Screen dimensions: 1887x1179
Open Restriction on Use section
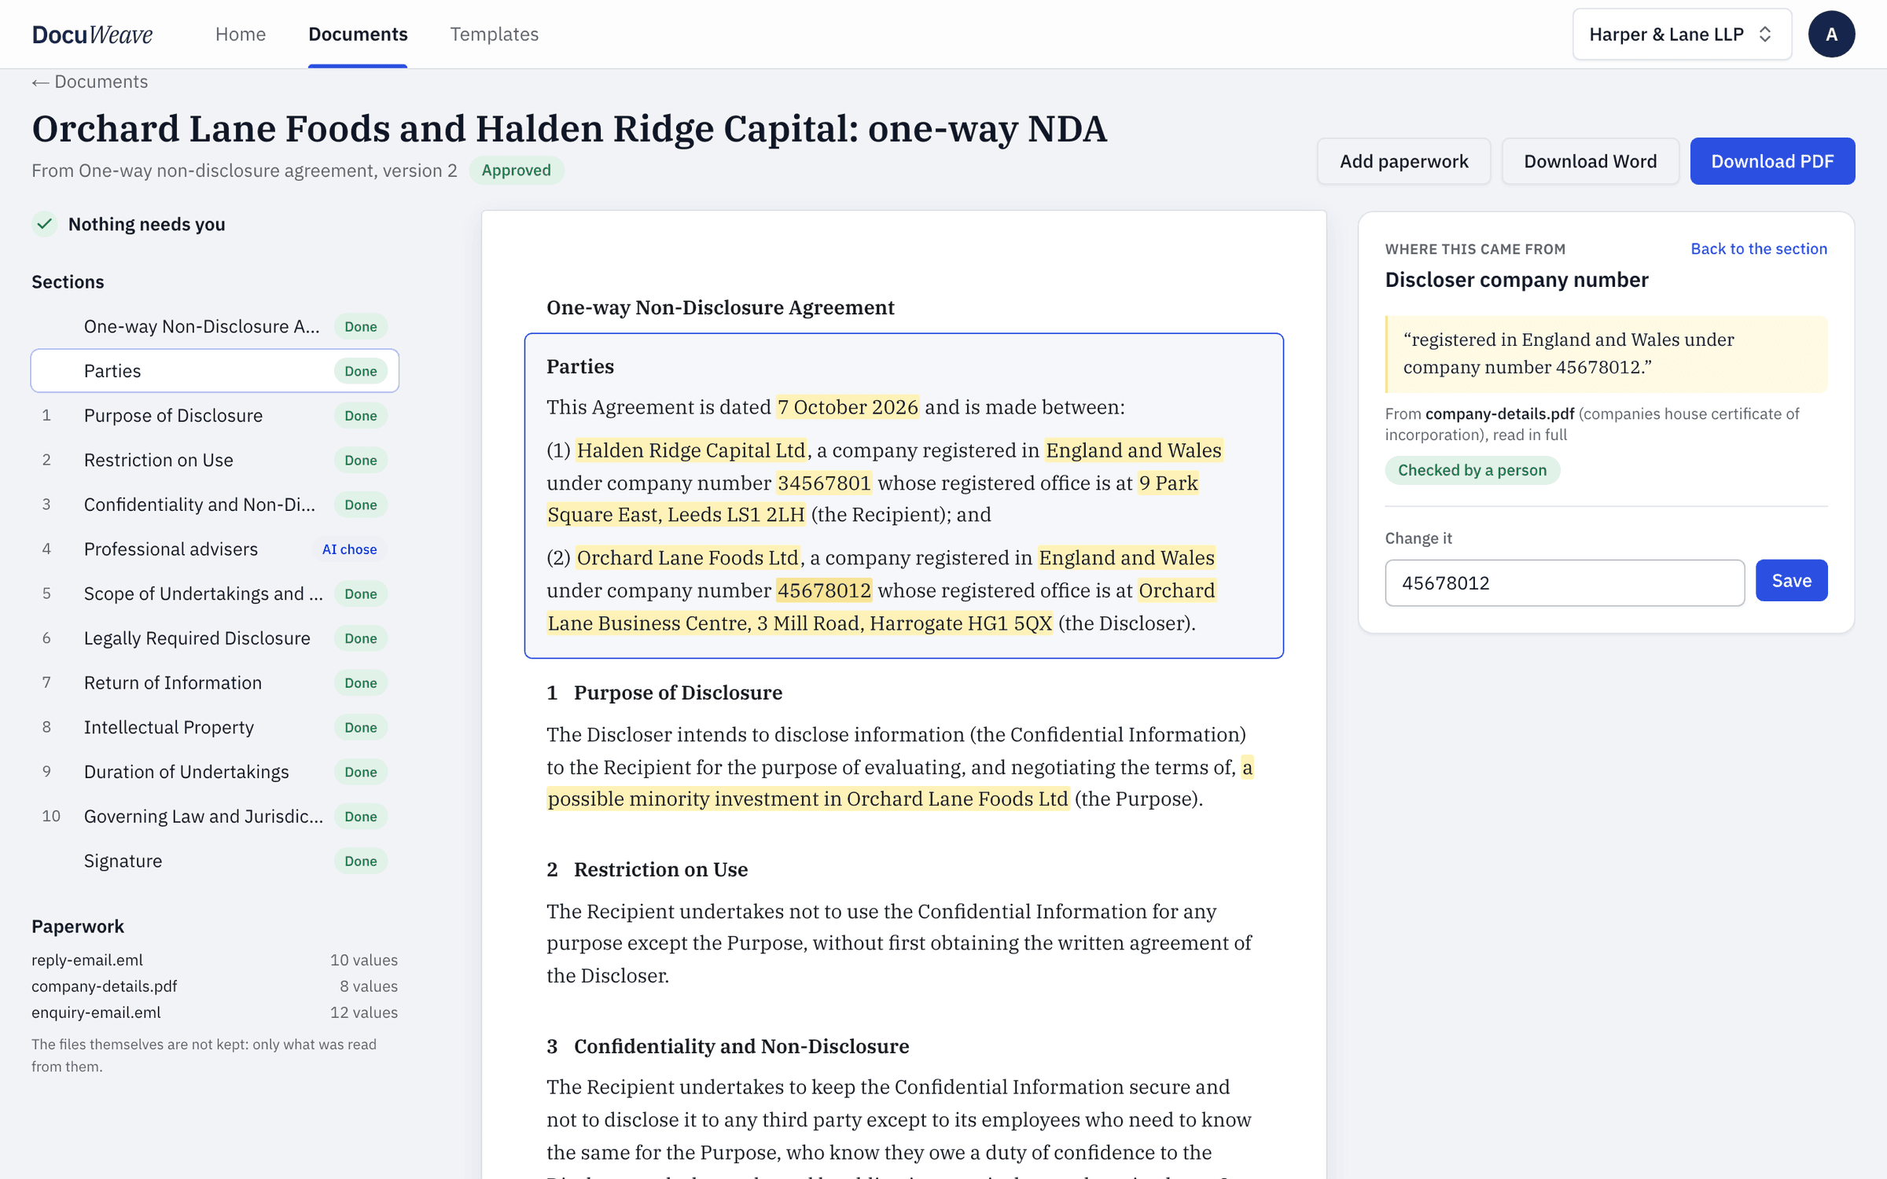pyautogui.click(x=215, y=460)
